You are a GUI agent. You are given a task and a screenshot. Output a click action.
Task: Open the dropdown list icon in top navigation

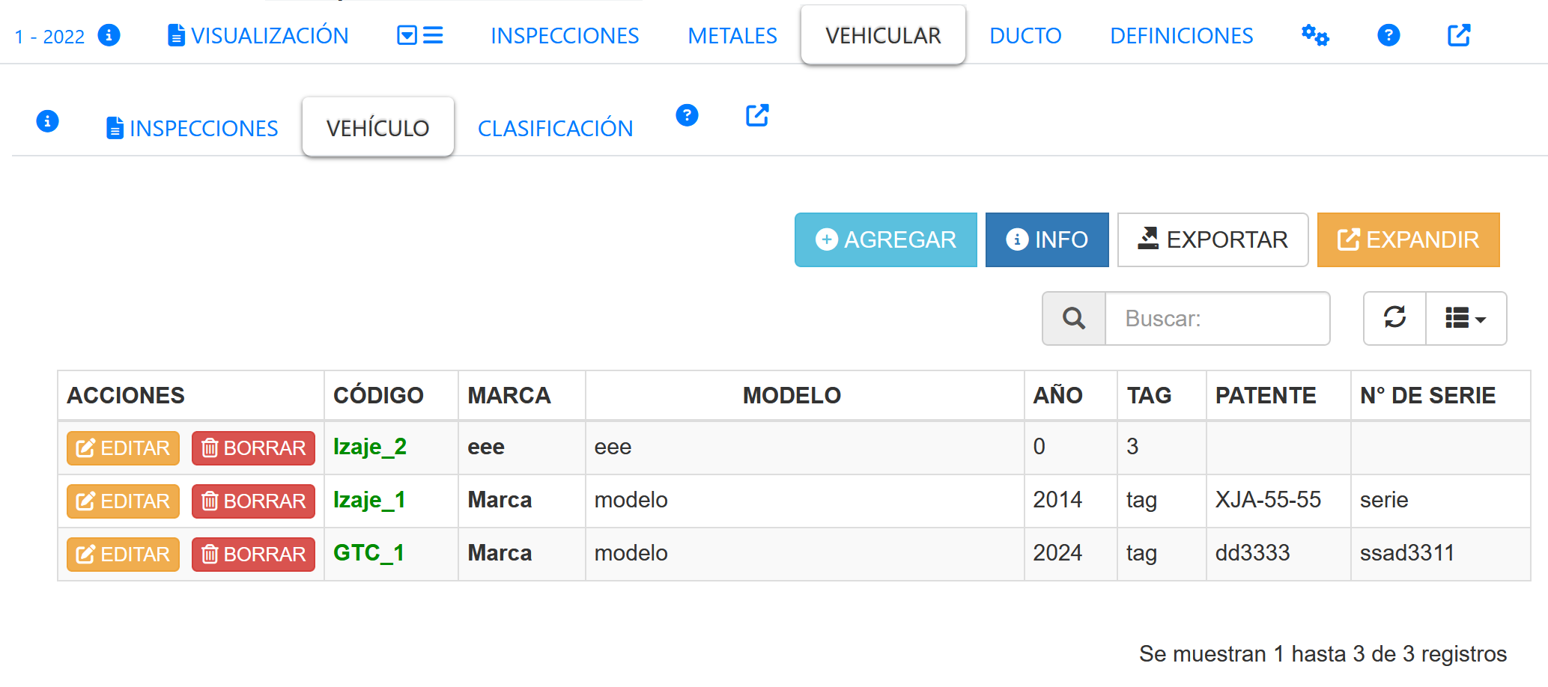(x=419, y=35)
